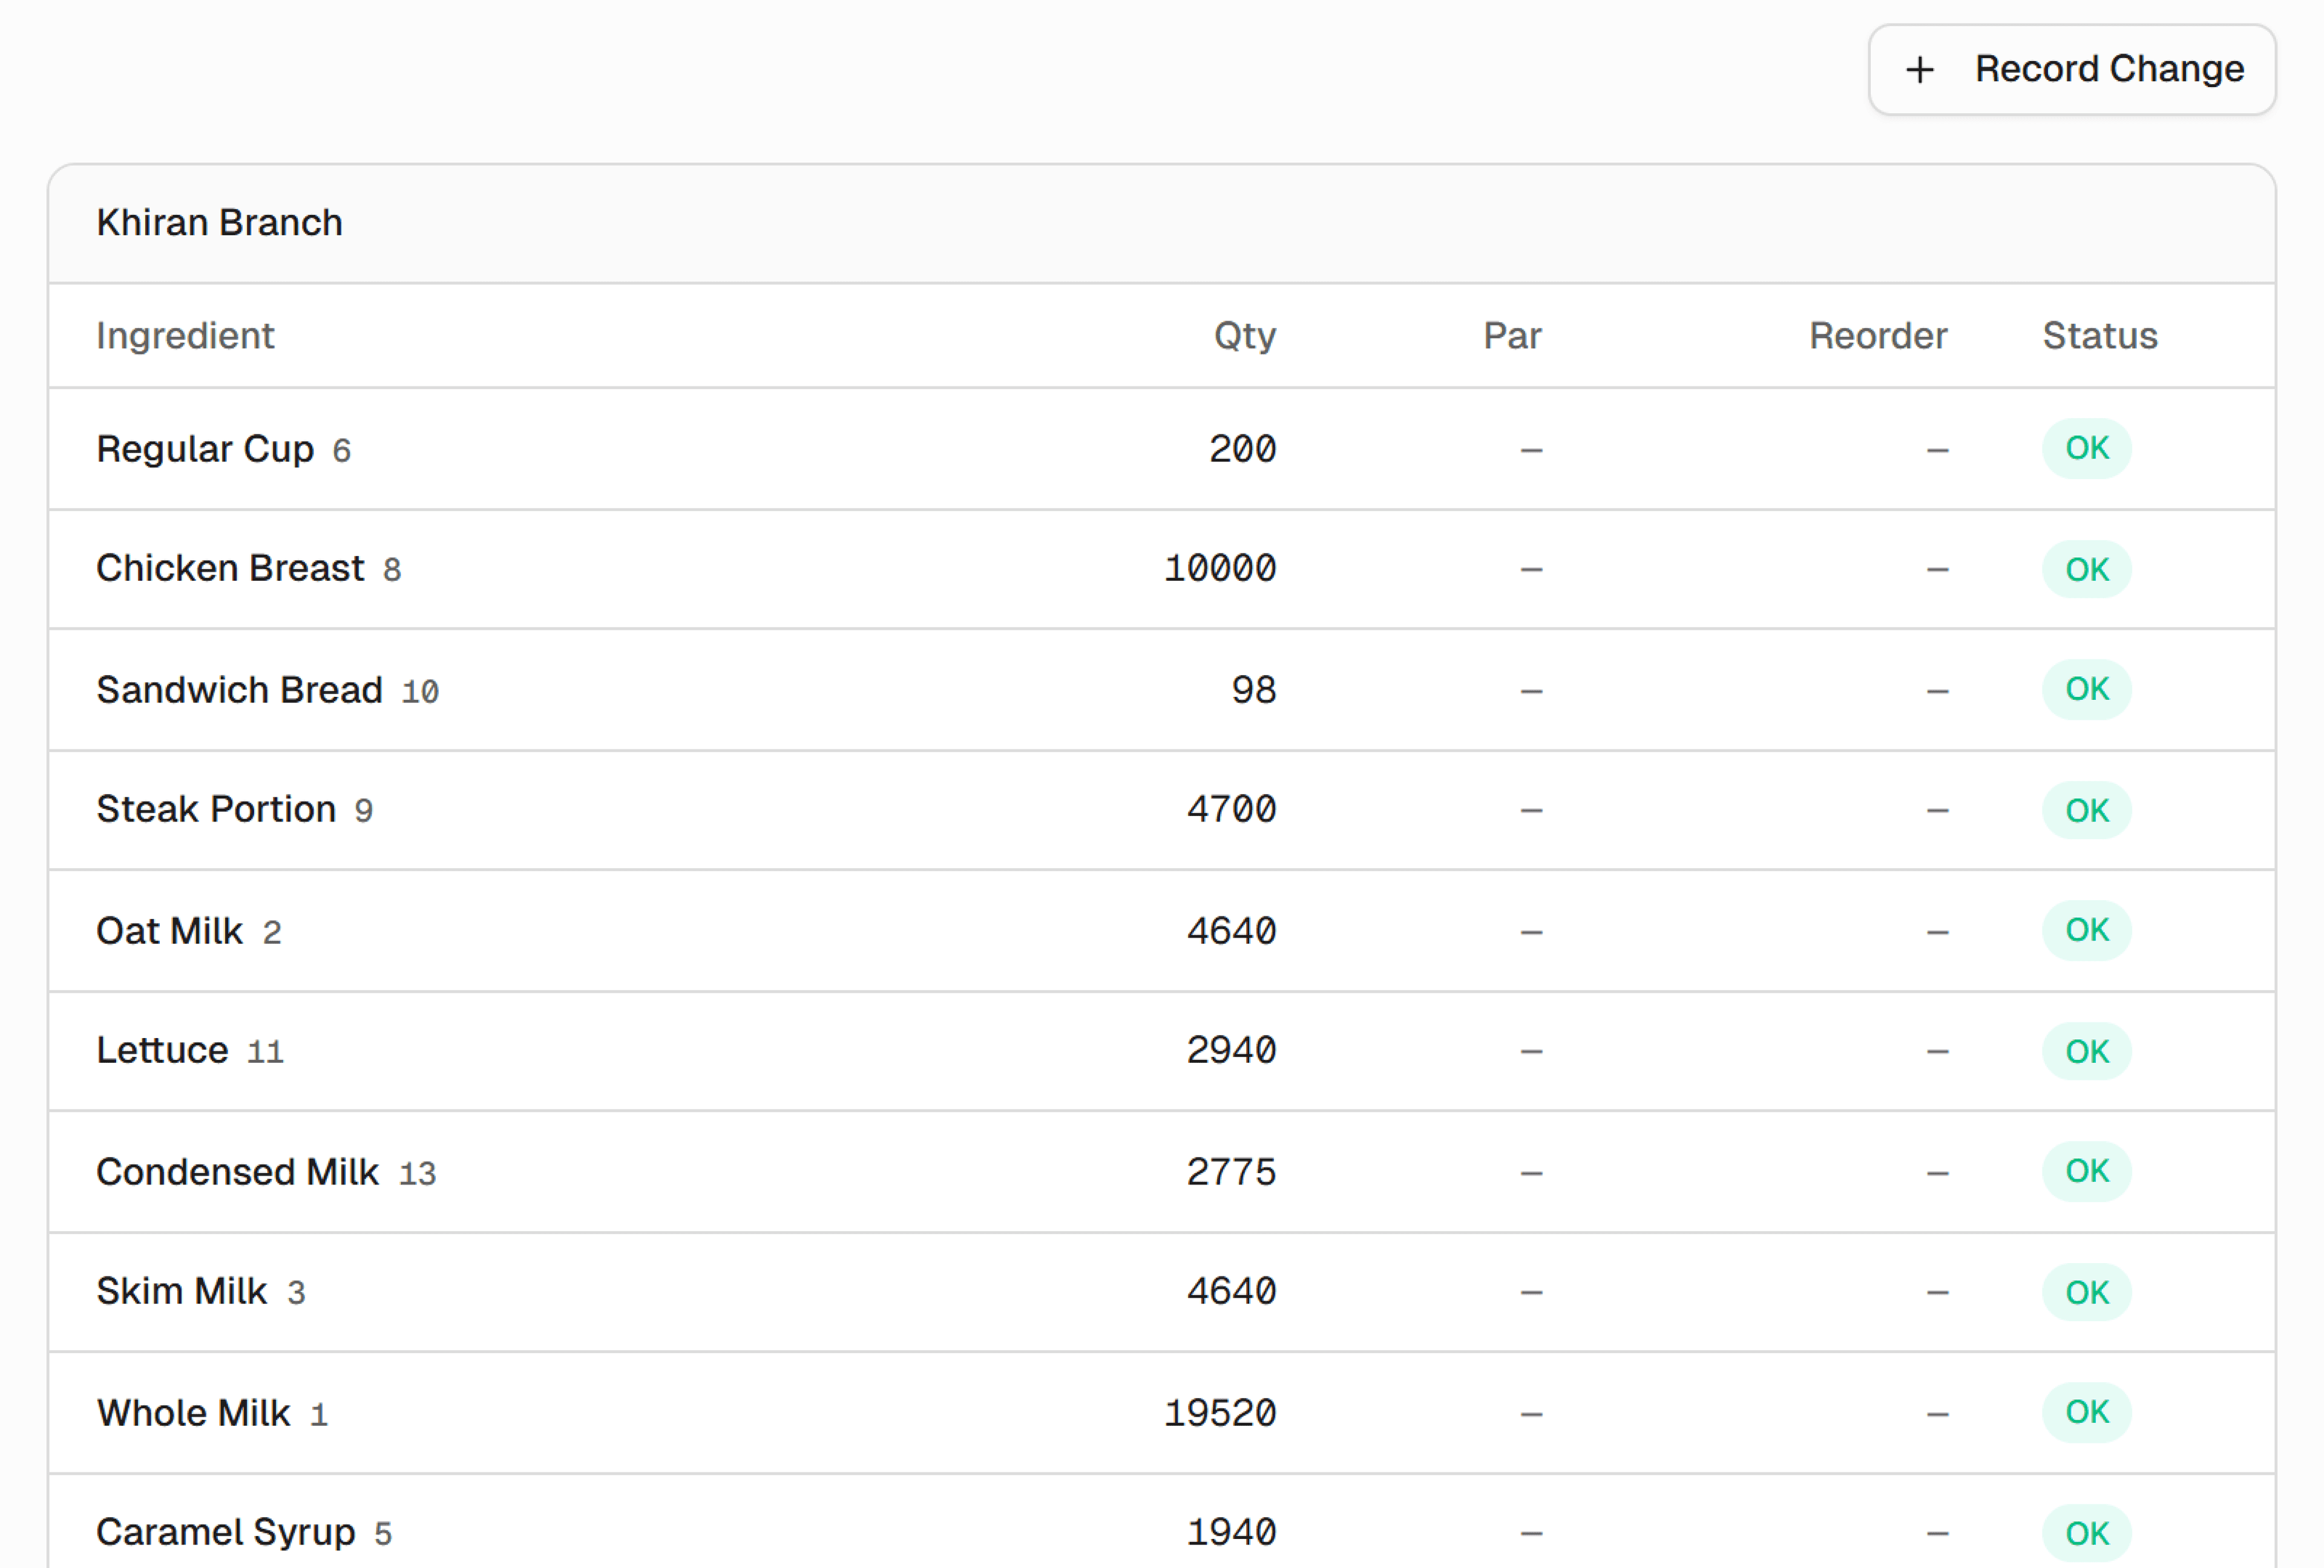2324x1568 pixels.
Task: Click the Chicken Breast par value dash
Action: coord(1530,570)
